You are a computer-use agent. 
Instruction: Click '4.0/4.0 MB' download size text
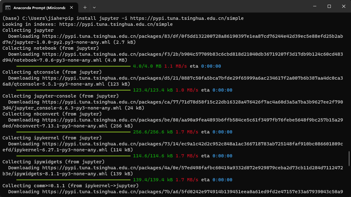tap(147, 66)
